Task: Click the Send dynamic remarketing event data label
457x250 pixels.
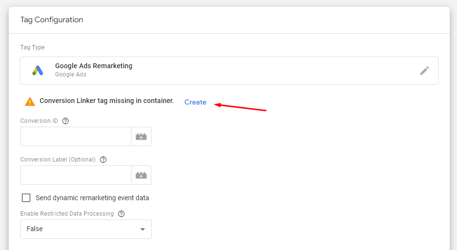Action: pyautogui.click(x=92, y=198)
